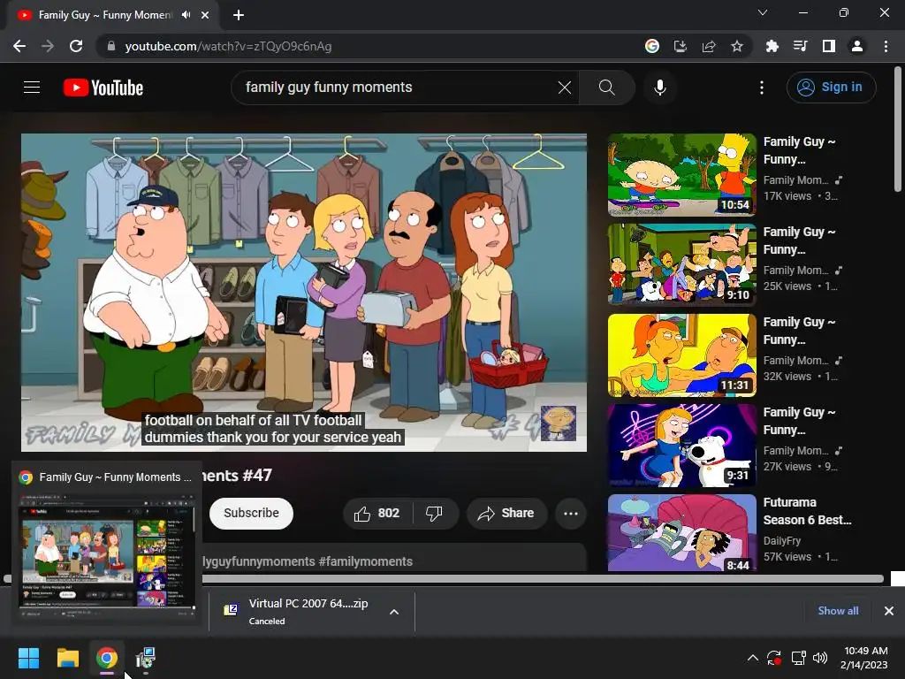Open Chrome three-dot menu

click(x=886, y=46)
